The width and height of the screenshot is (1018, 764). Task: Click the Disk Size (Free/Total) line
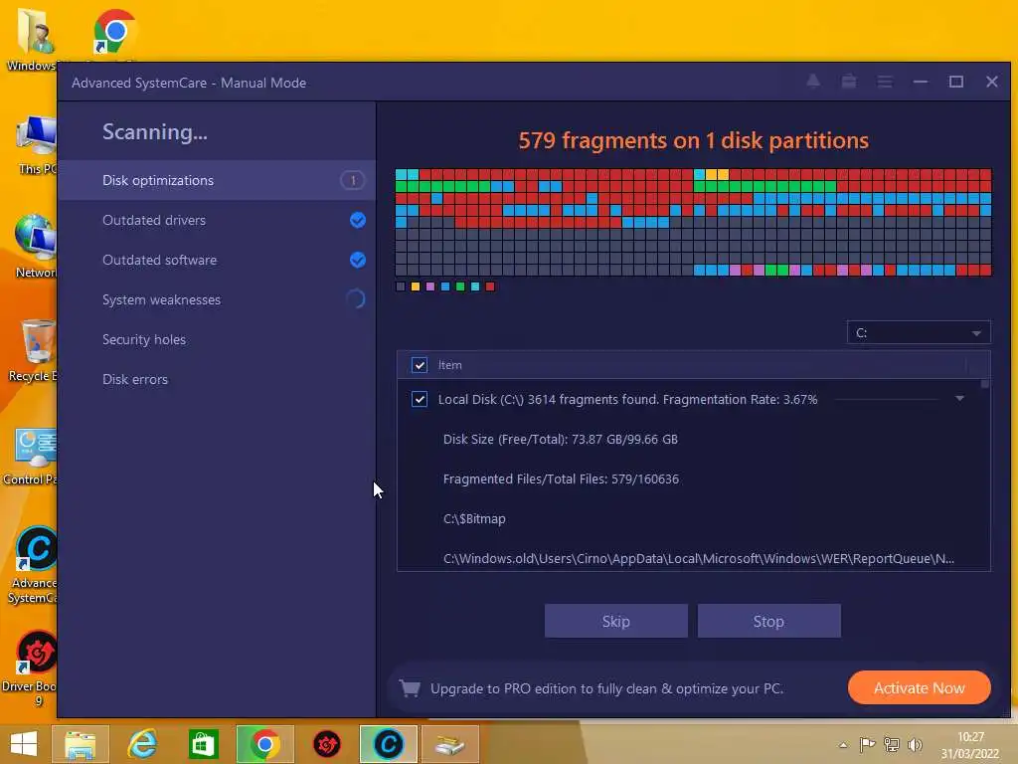[561, 439]
